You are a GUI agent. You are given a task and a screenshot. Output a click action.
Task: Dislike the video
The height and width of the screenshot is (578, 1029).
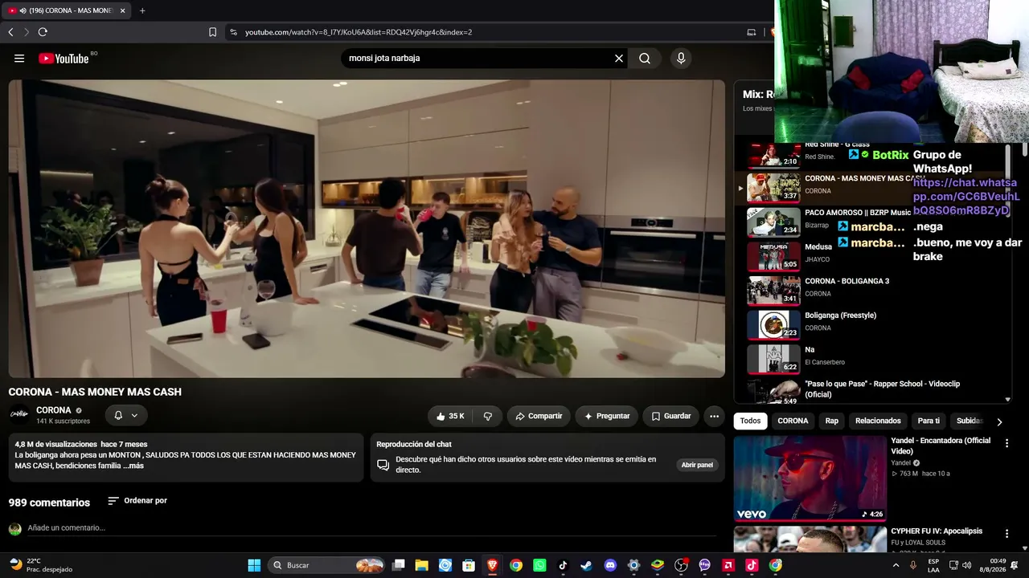click(488, 416)
